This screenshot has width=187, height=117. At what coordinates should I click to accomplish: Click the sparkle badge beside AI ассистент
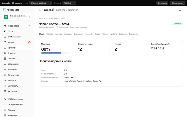pyautogui.click(x=30, y=26)
